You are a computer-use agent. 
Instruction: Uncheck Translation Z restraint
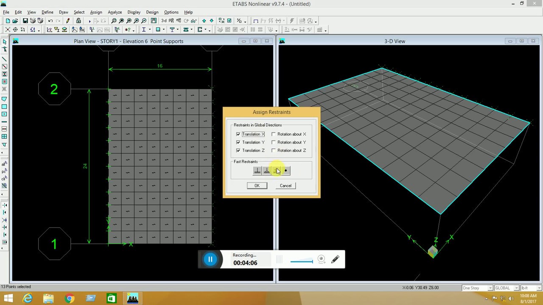[238, 150]
